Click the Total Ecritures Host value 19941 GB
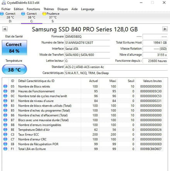This screenshot has height=171, width=170. 155,43
